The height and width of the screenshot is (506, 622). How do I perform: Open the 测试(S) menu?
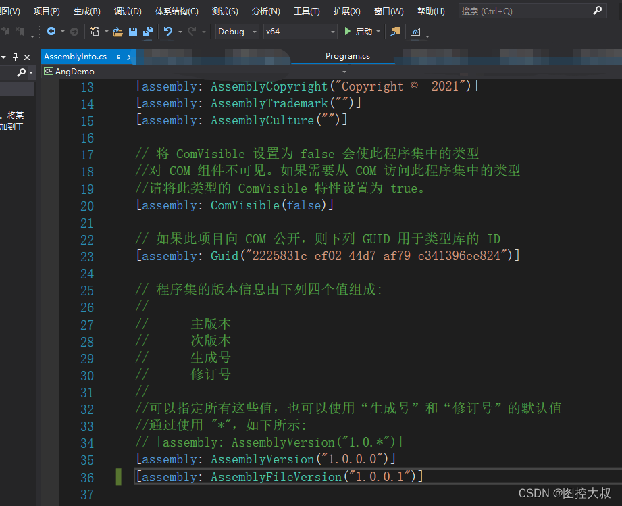pos(225,11)
